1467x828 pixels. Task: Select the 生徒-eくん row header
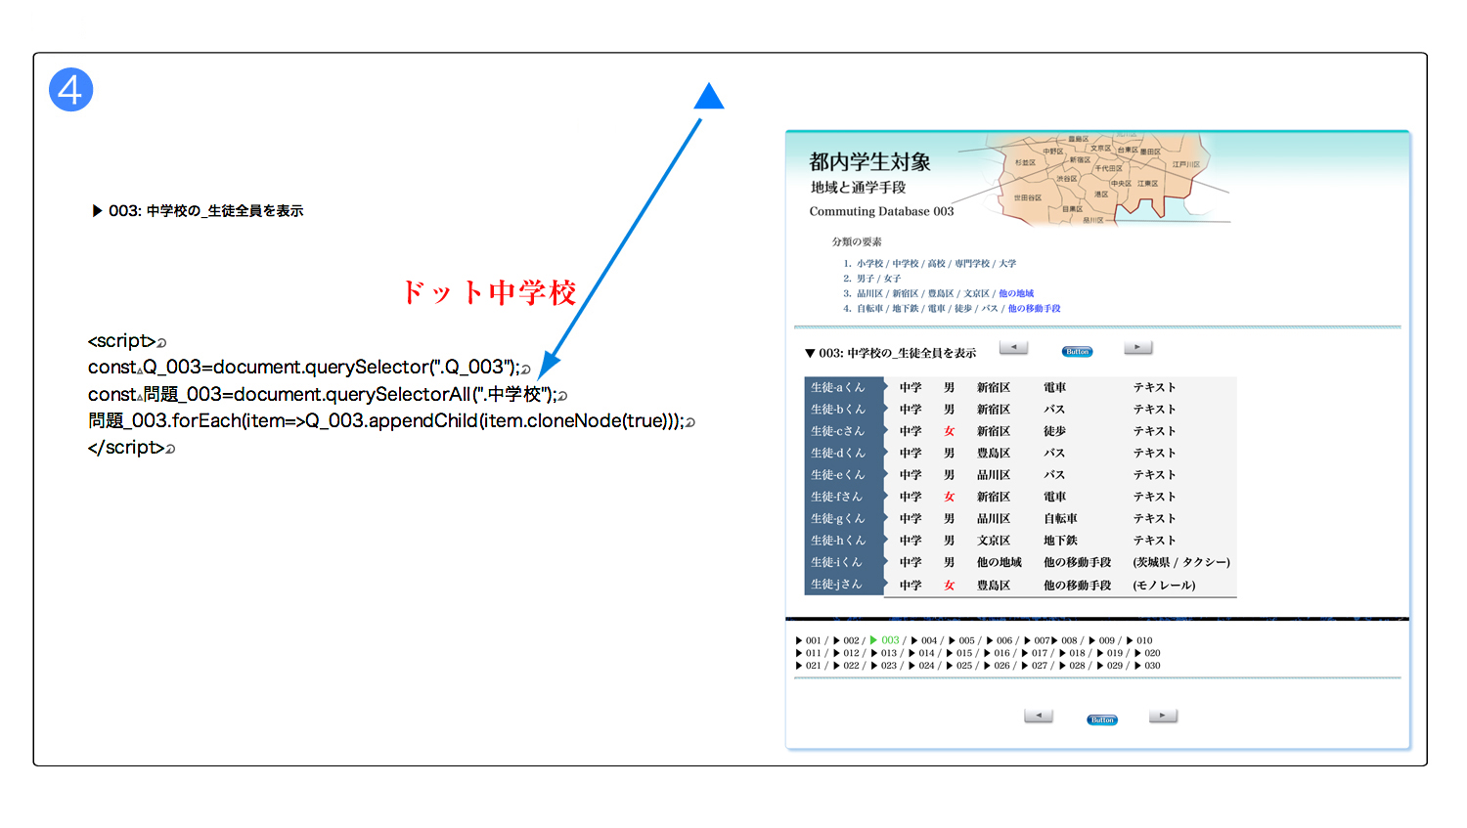844,475
